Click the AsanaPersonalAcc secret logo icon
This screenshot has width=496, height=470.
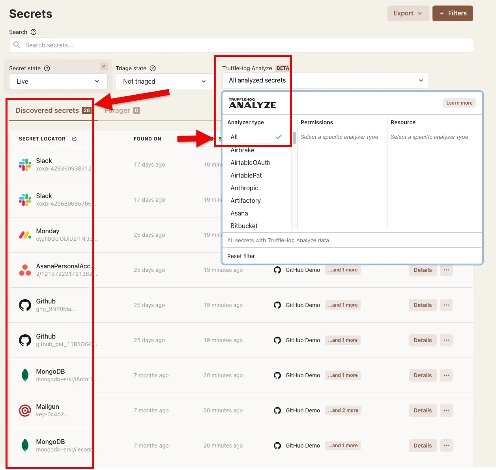(25, 270)
